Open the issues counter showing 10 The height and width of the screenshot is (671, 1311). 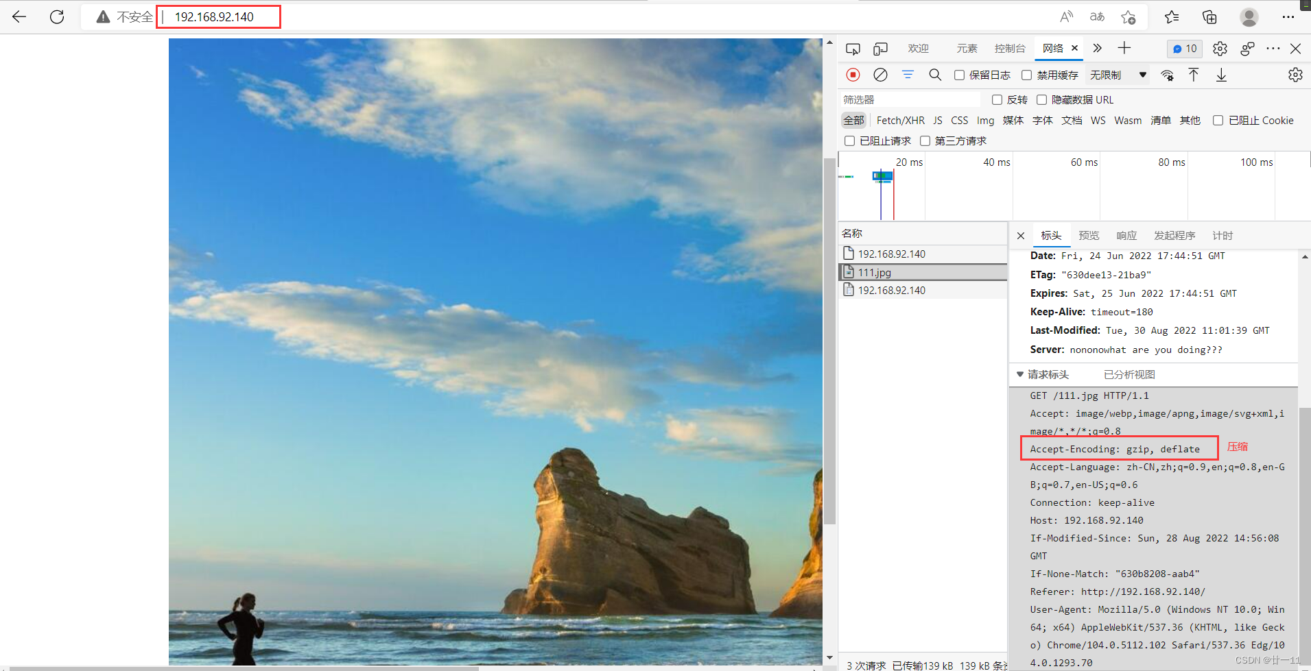[x=1185, y=49]
